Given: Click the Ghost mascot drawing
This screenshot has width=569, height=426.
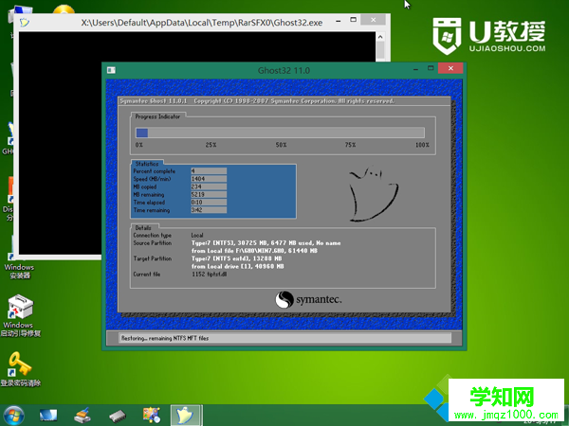Looking at the screenshot, I should point(373,193).
